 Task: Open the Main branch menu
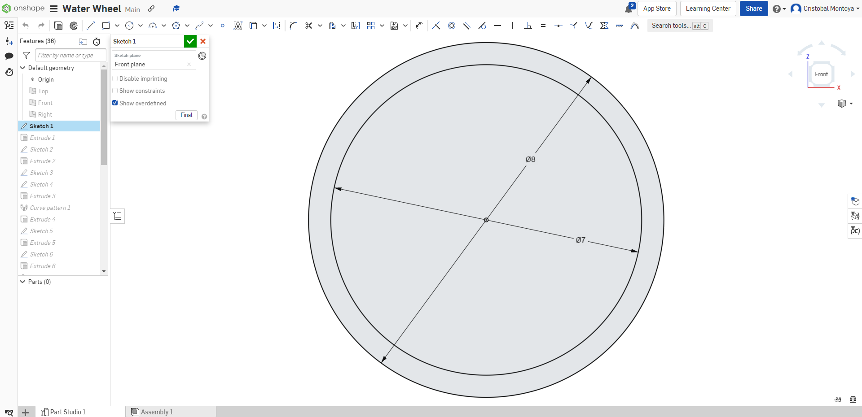coord(132,9)
